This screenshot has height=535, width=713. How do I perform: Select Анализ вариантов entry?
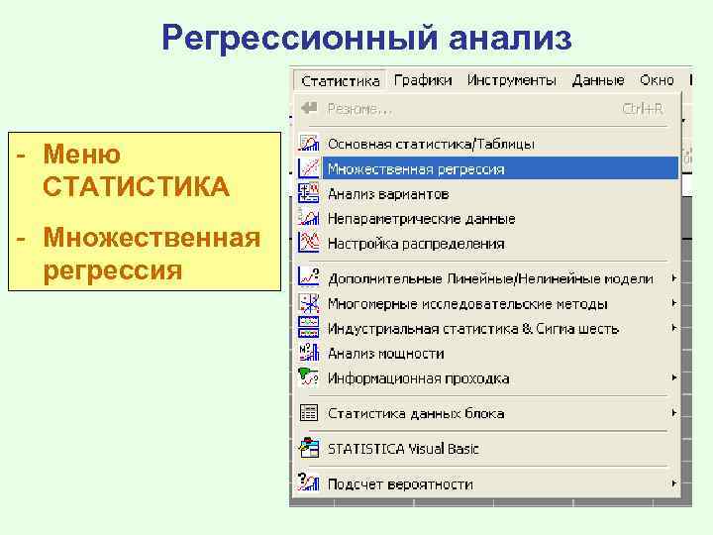tap(488, 193)
